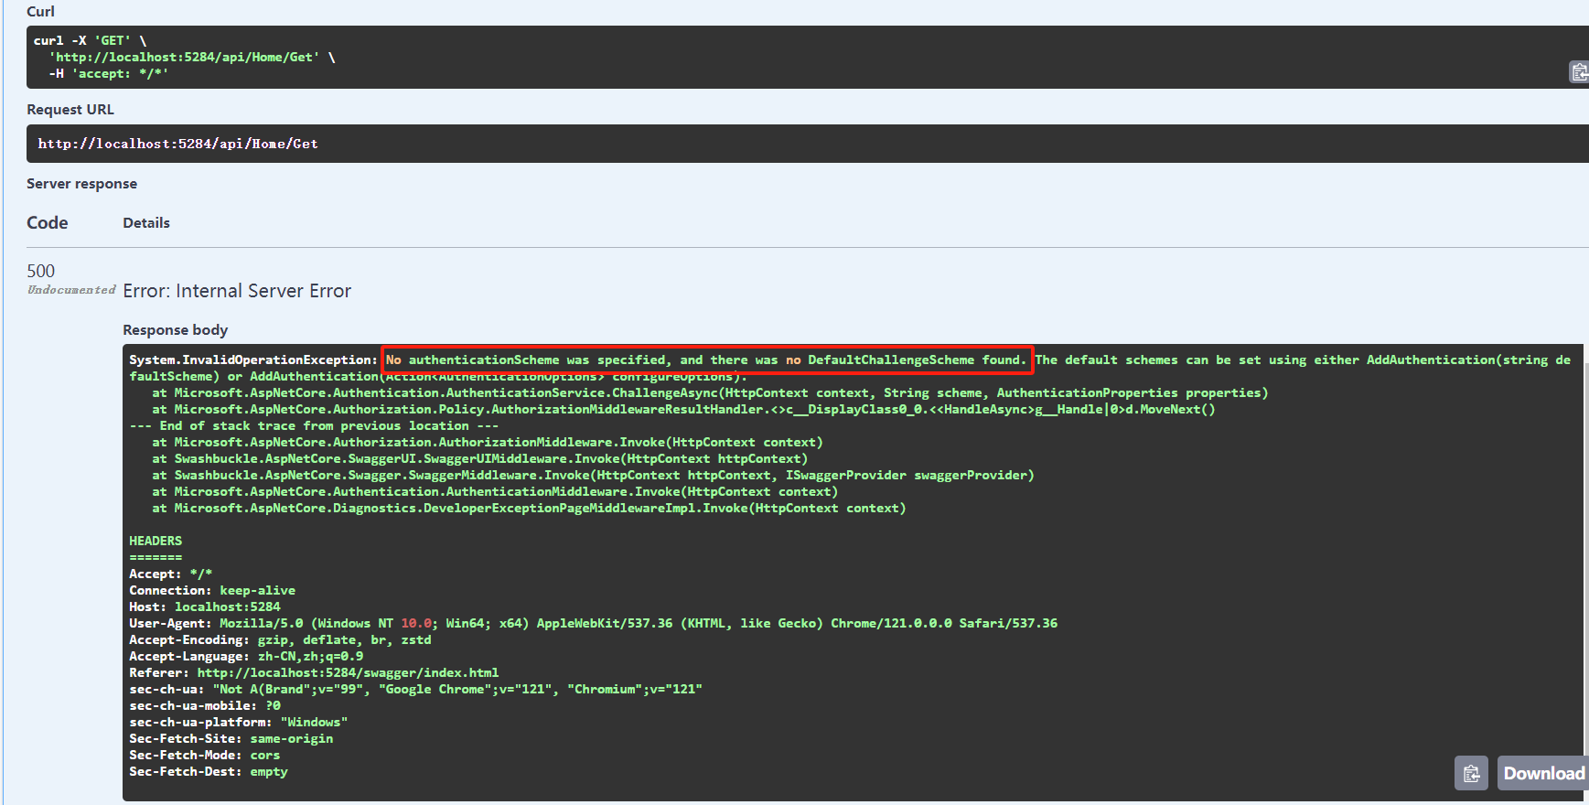Click the curl -X 'GET' command line
This screenshot has height=805, width=1589.
click(90, 40)
